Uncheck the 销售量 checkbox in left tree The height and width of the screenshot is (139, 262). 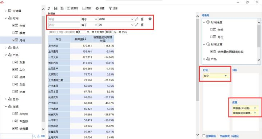(13, 128)
